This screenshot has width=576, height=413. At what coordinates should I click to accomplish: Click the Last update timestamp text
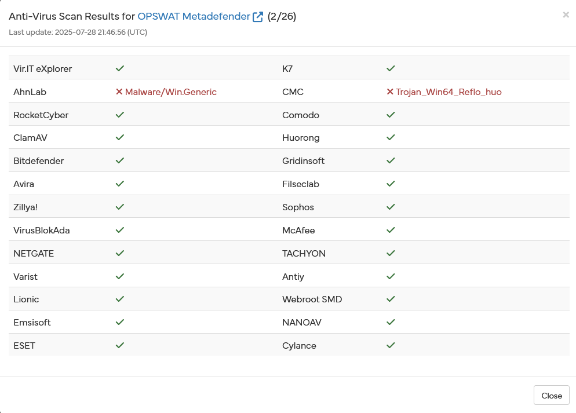78,32
